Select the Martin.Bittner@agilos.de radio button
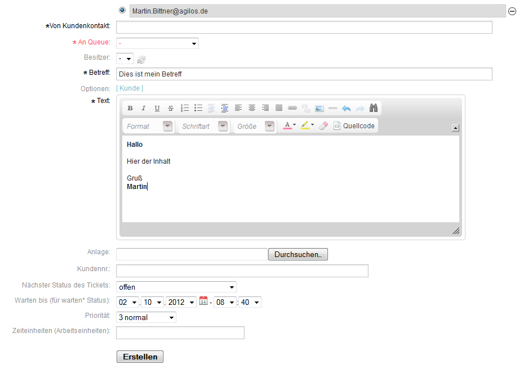519x369 pixels. pyautogui.click(x=122, y=10)
